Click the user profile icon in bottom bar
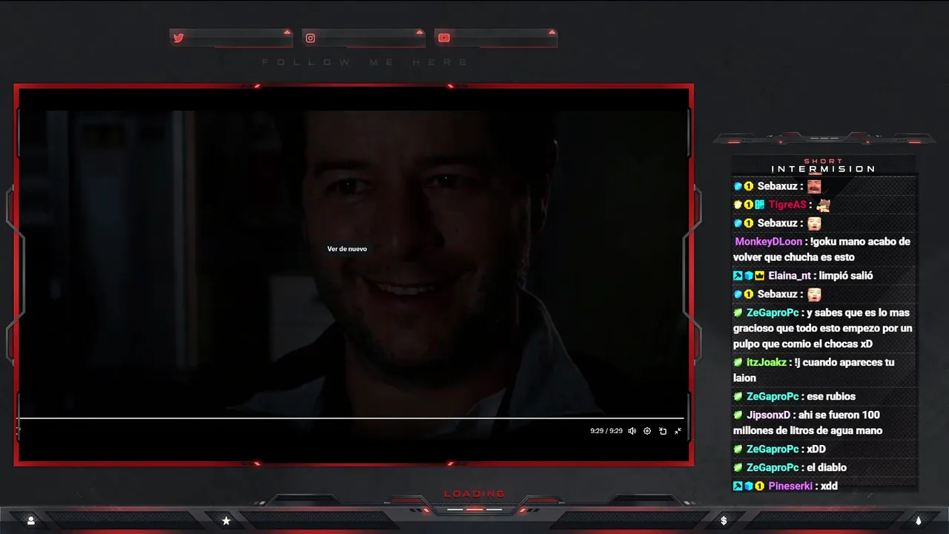The width and height of the screenshot is (949, 534). (x=30, y=521)
